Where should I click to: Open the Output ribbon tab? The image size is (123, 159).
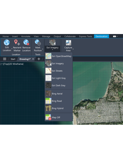click(57, 36)
